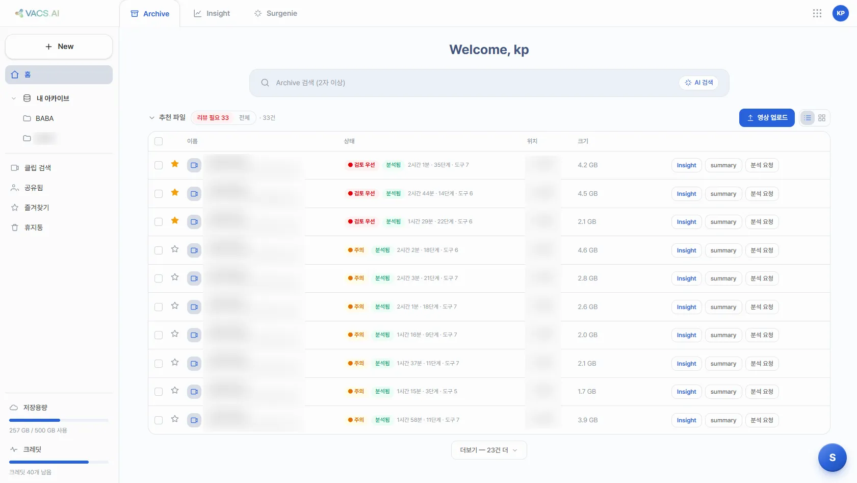Select the Archive tab

tap(150, 14)
